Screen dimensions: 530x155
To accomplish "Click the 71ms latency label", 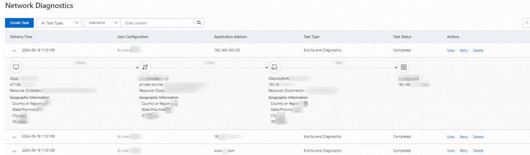I will 210,63.
